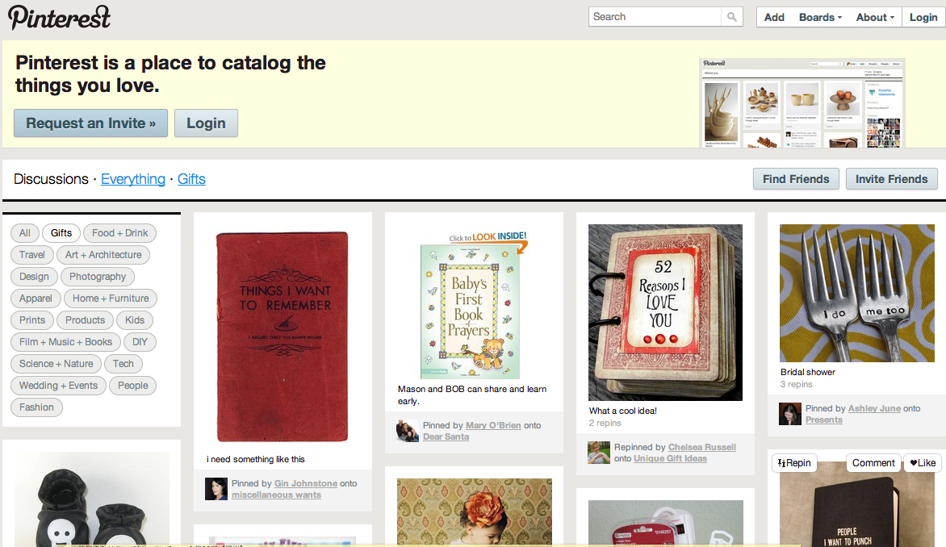Open the Unique Gift Ideas board link
The height and width of the screenshot is (547, 946).
[x=670, y=458]
